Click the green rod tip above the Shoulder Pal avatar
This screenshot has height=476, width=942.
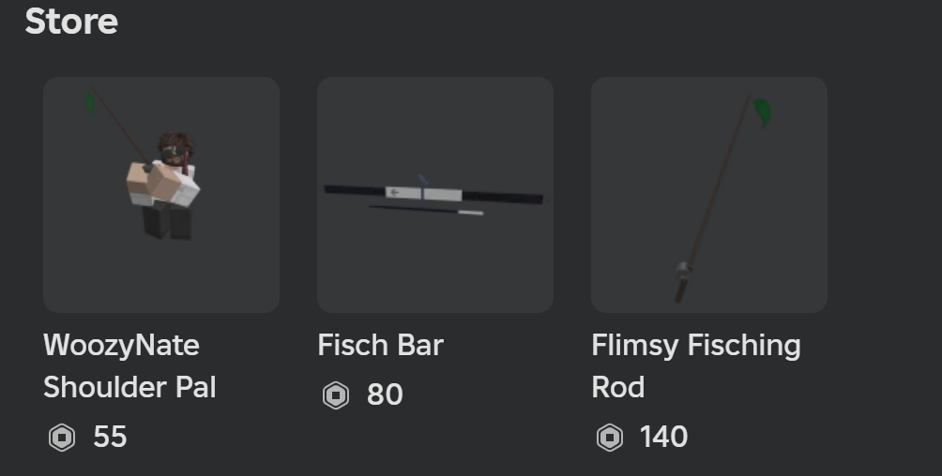(90, 101)
